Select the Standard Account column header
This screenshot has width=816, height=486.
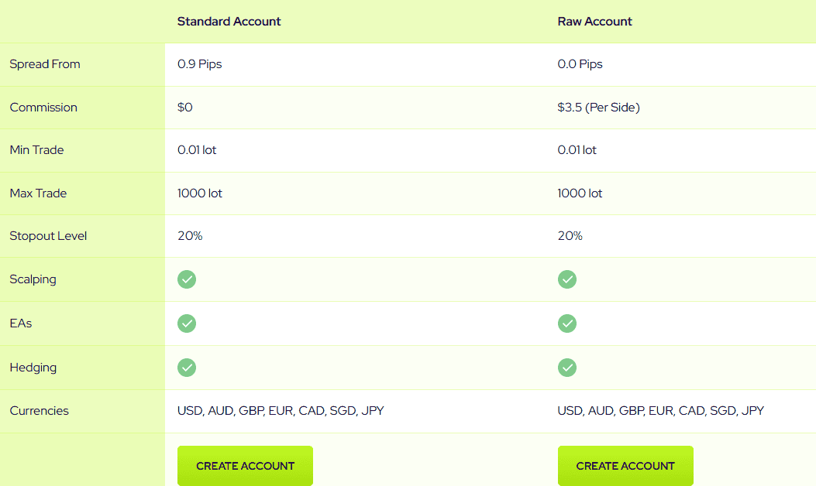point(229,21)
